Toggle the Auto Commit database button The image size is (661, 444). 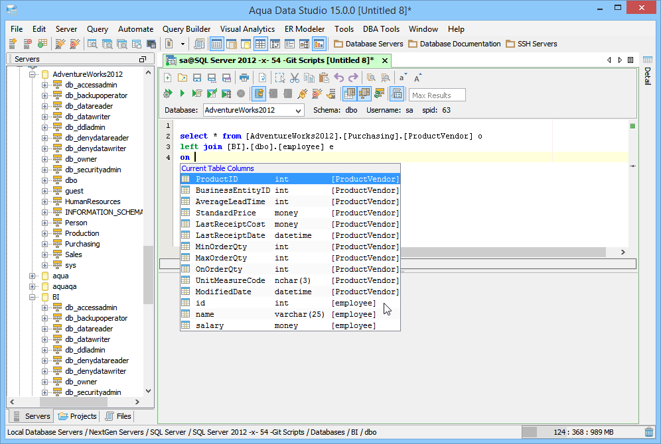pyautogui.click(x=259, y=93)
